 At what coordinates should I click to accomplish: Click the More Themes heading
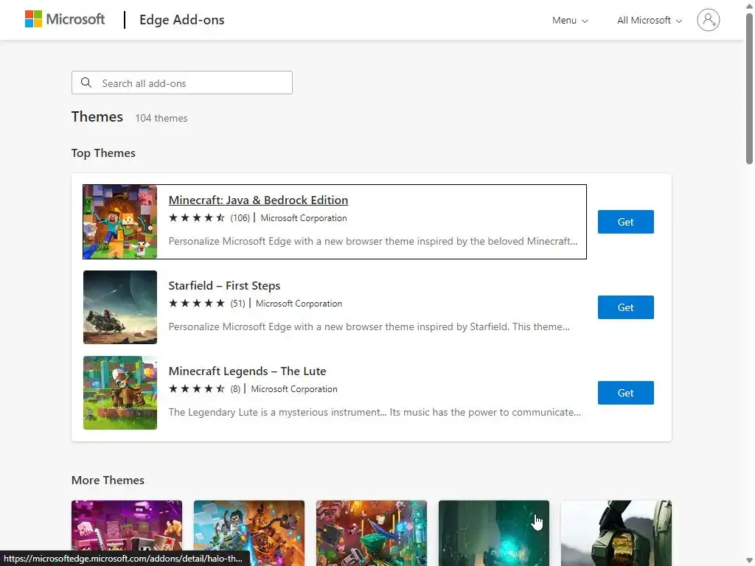[x=108, y=481]
